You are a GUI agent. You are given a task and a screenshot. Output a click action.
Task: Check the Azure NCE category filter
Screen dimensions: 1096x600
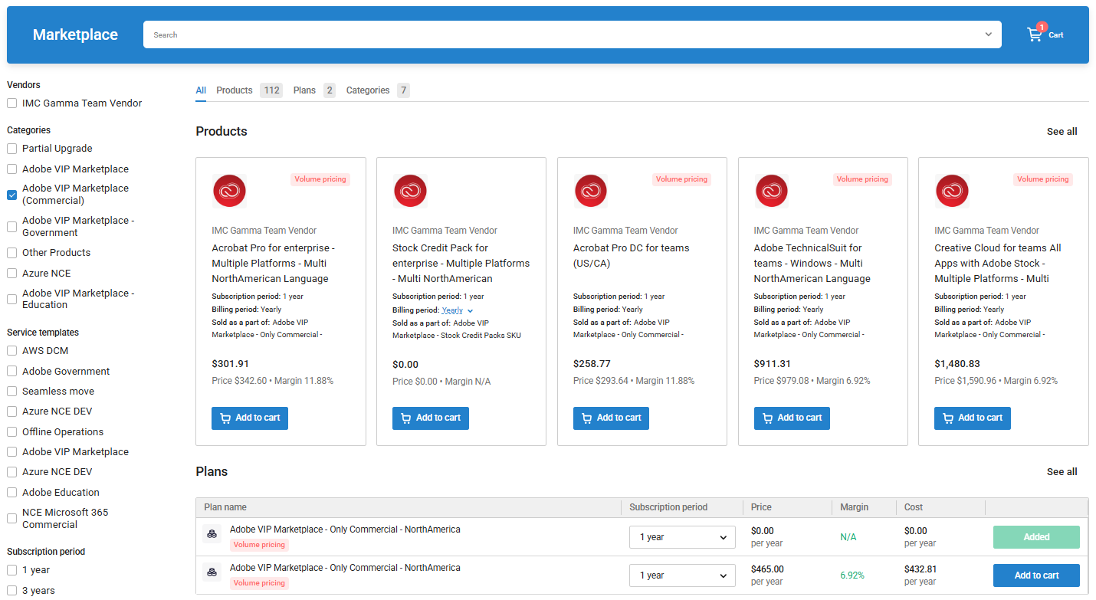[12, 274]
